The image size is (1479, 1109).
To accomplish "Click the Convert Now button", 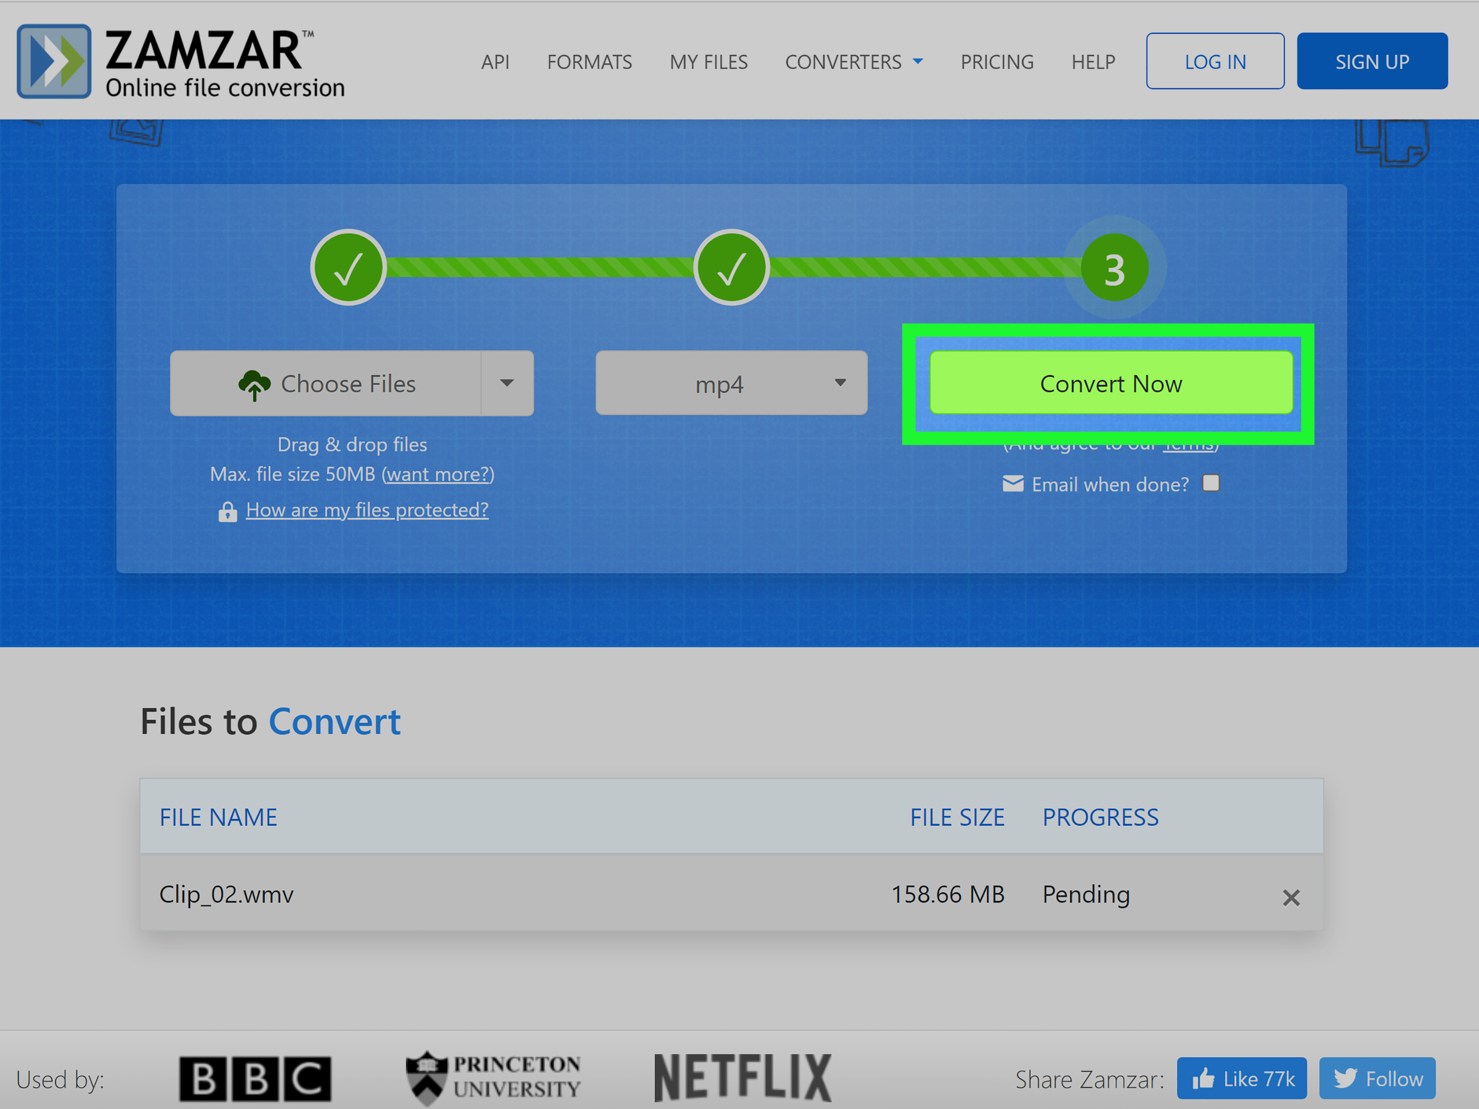I will 1110,383.
